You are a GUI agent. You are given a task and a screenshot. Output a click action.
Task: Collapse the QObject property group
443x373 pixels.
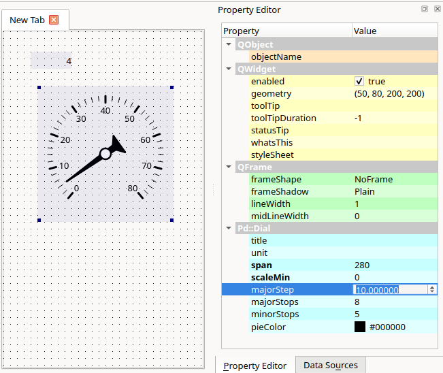click(x=229, y=44)
